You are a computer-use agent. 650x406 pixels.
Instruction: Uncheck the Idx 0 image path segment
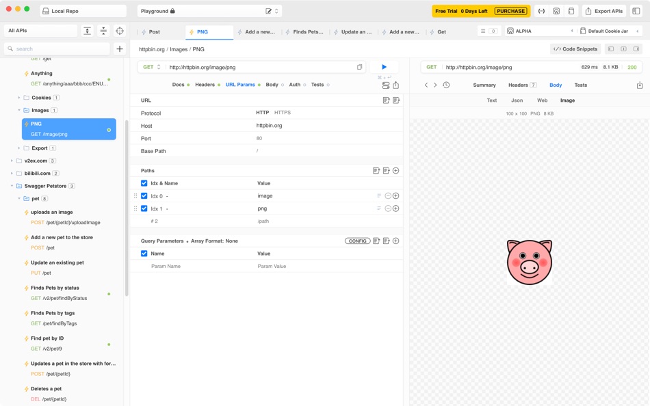coord(144,195)
